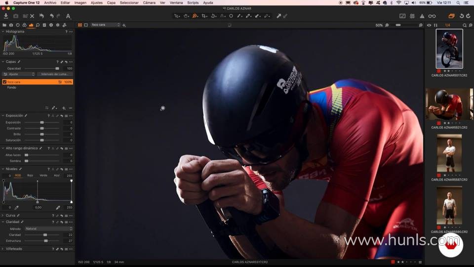Open the Cámara menu
Screen dimensions: 474x267
[149, 3]
